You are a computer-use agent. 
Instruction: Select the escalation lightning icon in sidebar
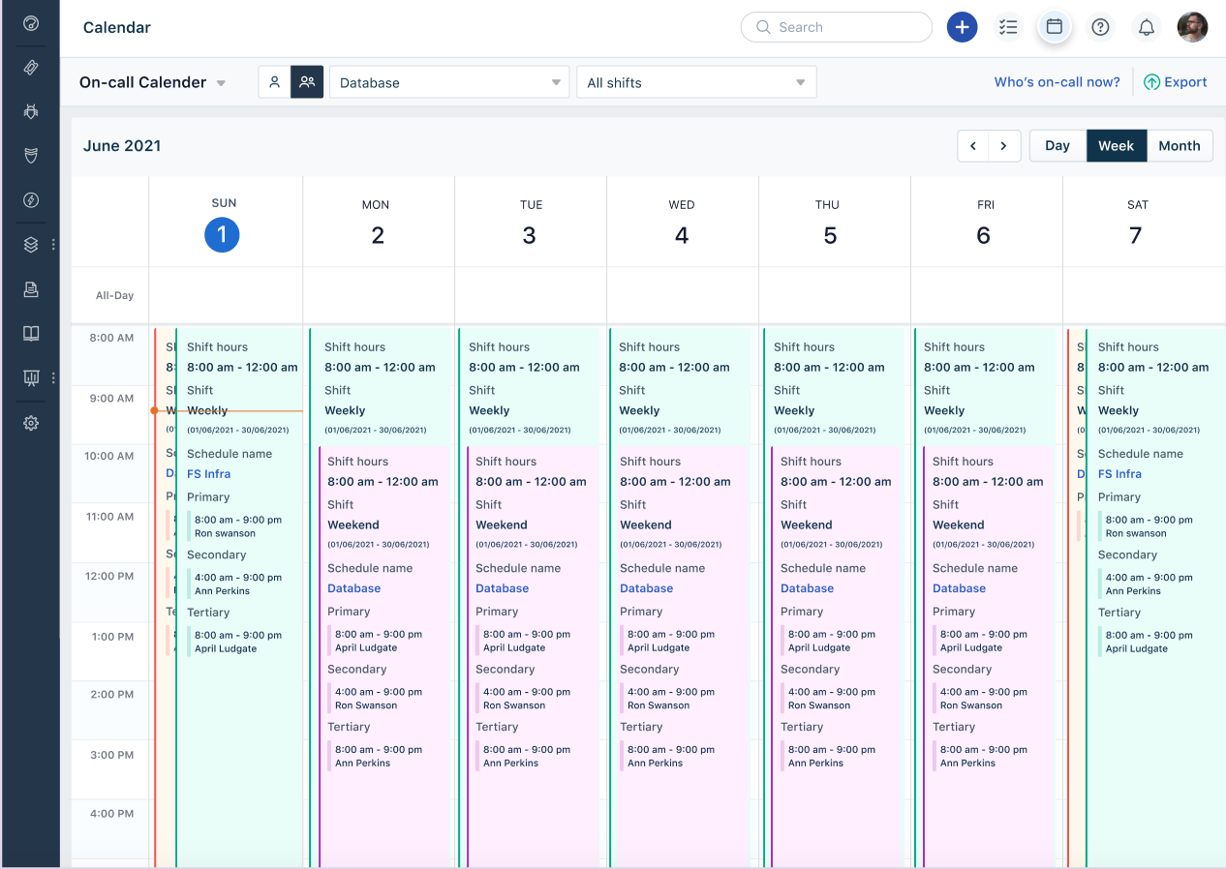tap(31, 200)
